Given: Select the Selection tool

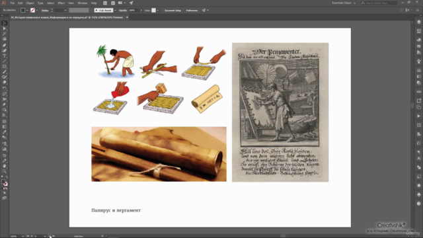Looking at the screenshot, I should 5,23.
